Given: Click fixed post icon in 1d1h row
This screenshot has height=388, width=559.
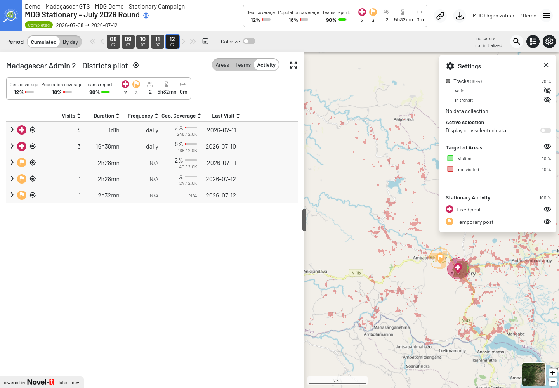Looking at the screenshot, I should [22, 130].
